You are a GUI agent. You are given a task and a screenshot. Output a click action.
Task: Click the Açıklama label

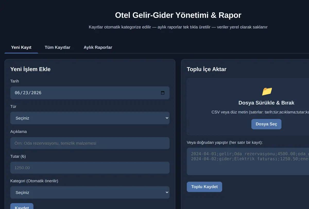tap(19, 132)
